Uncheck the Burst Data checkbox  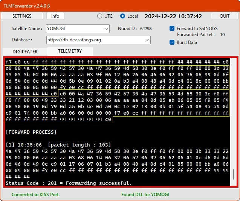click(172, 42)
